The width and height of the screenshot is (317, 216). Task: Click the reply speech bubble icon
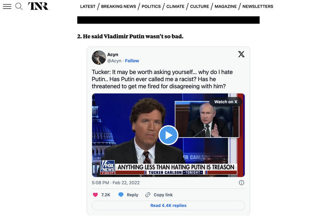[121, 195]
